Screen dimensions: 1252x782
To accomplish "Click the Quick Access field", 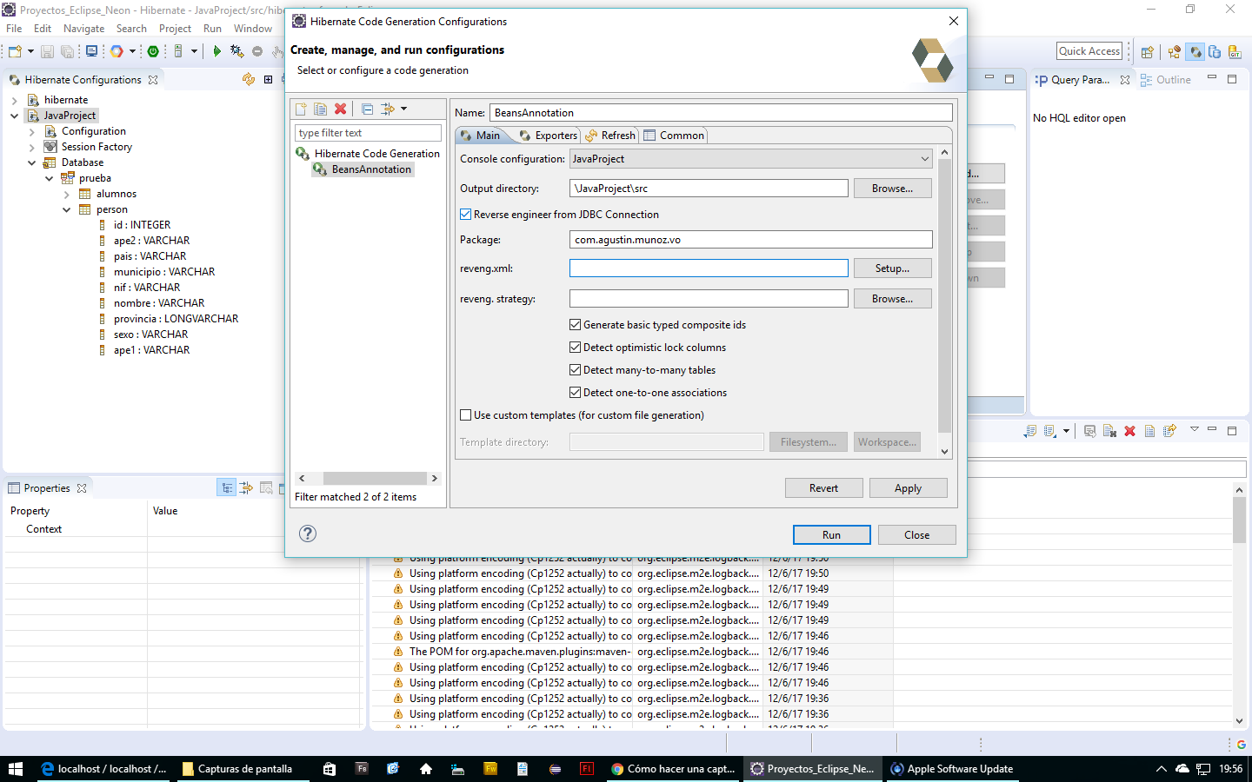I will point(1089,51).
